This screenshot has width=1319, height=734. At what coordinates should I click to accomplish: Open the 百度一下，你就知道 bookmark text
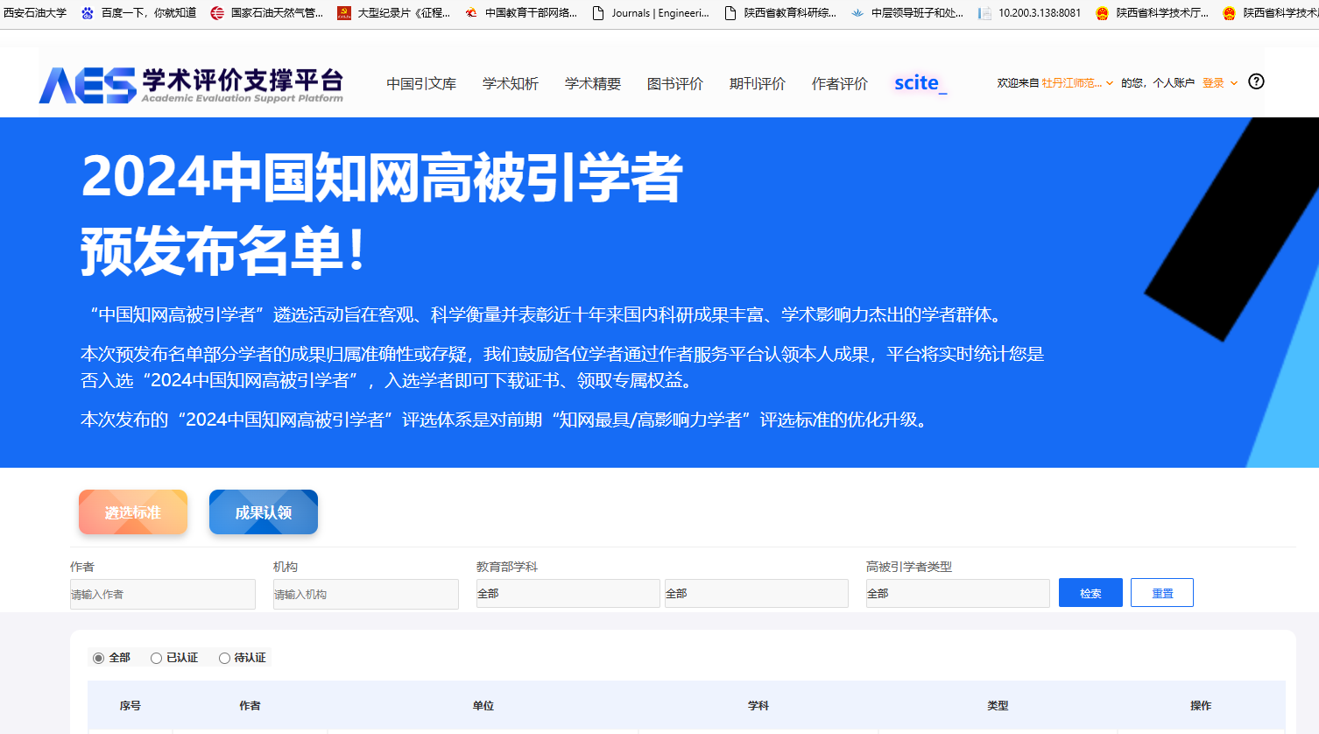[x=149, y=13]
